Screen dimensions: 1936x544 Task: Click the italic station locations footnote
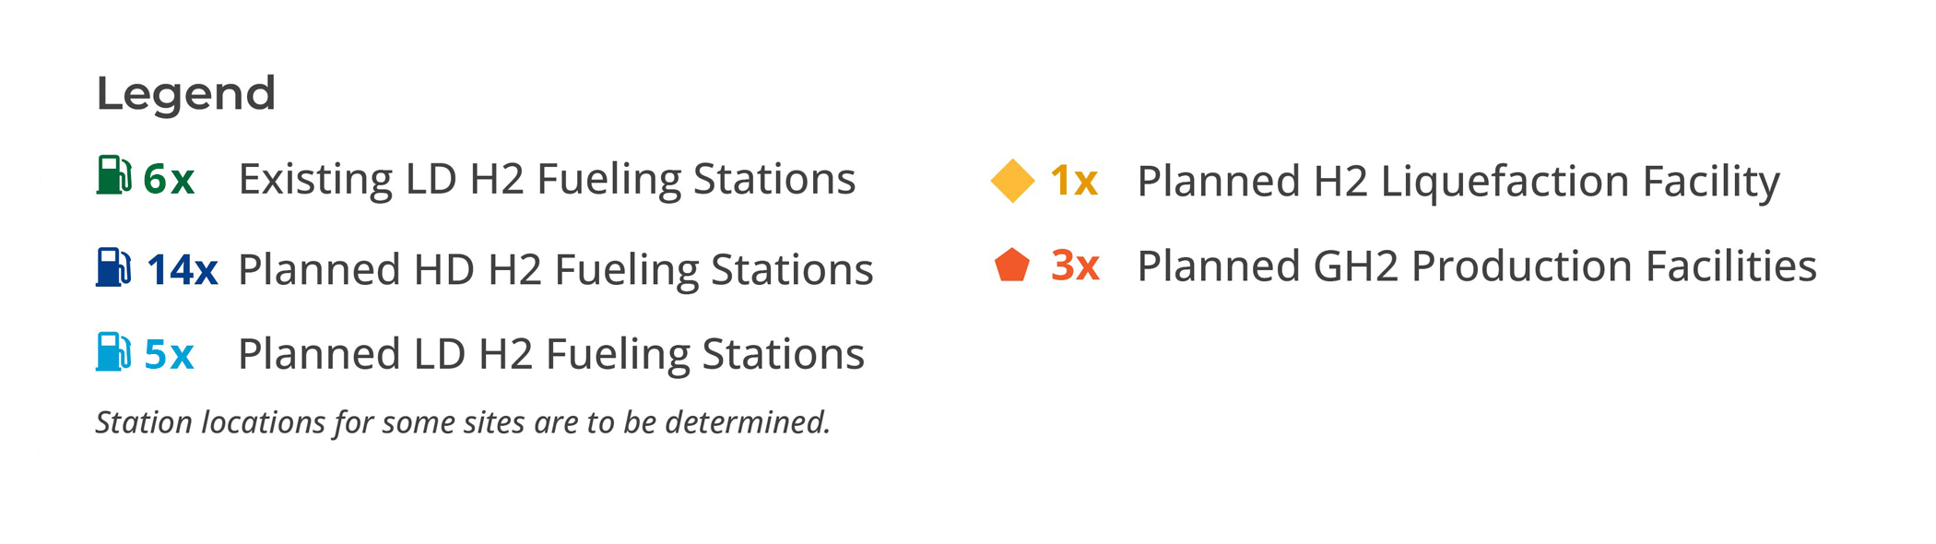[x=463, y=422]
